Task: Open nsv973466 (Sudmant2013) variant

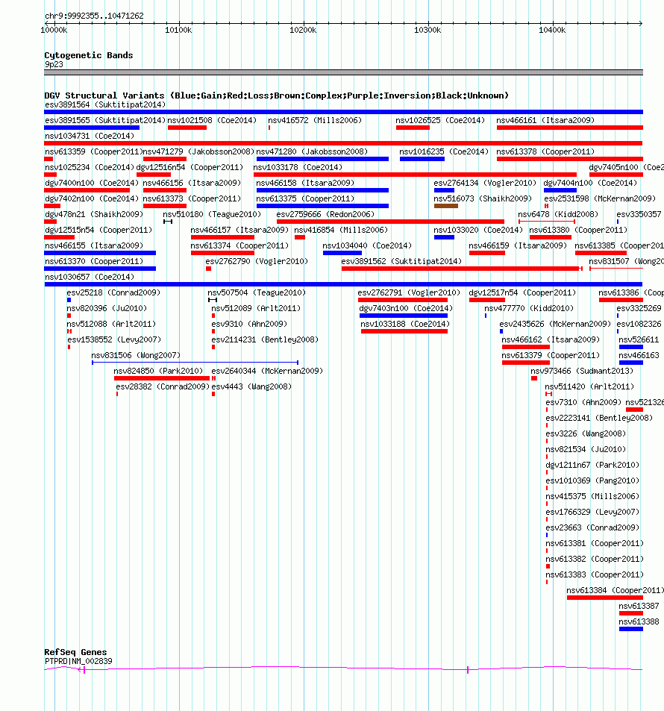Action: click(582, 371)
